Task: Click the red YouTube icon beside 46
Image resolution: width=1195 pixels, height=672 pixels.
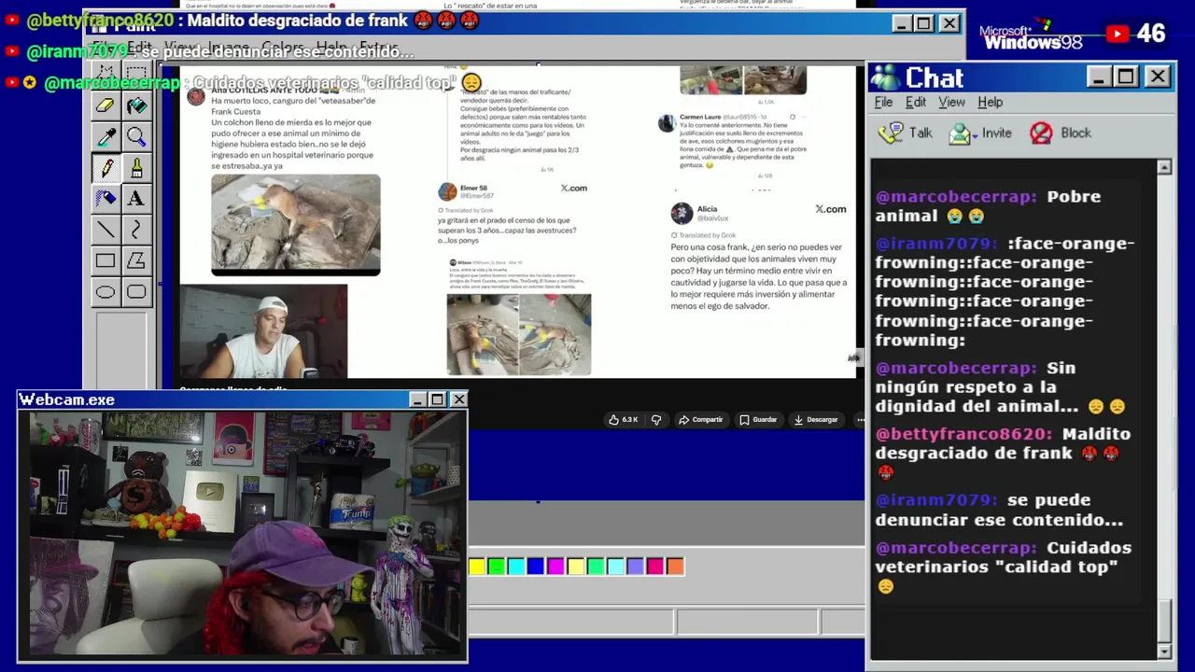Action: [x=1118, y=35]
